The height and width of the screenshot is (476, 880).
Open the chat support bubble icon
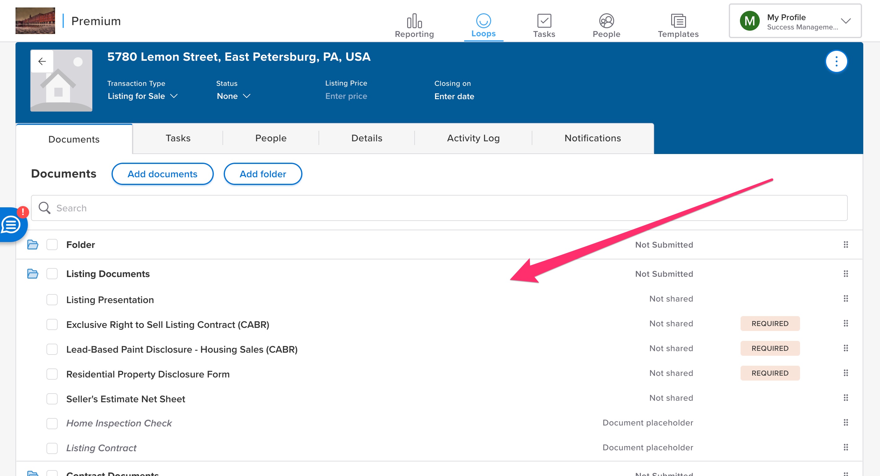[x=11, y=225]
